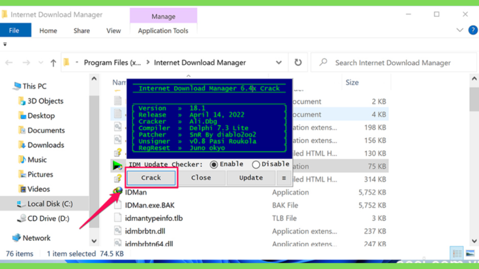The image size is (479, 269).
Task: Click the IDMan.exe.BAK file icon
Action: 117,205
